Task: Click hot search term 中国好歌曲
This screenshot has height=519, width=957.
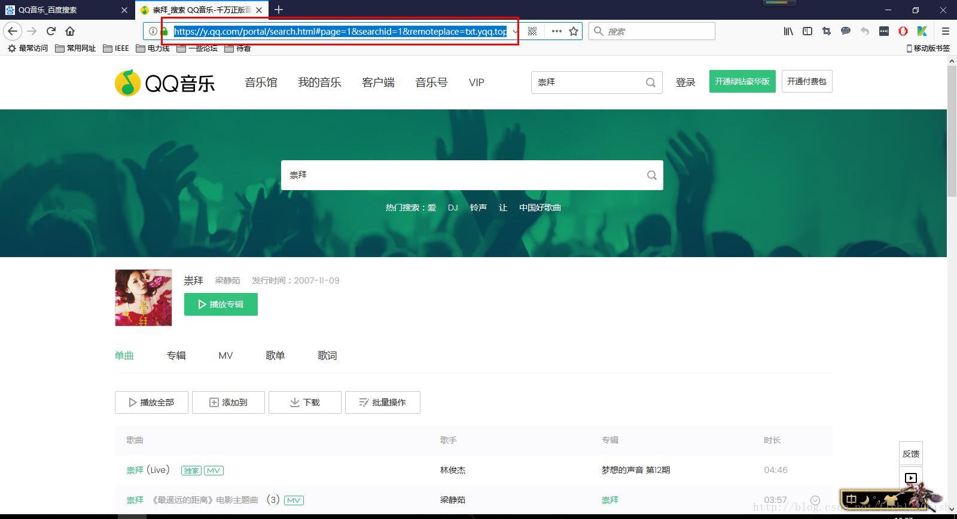Action: [x=540, y=207]
